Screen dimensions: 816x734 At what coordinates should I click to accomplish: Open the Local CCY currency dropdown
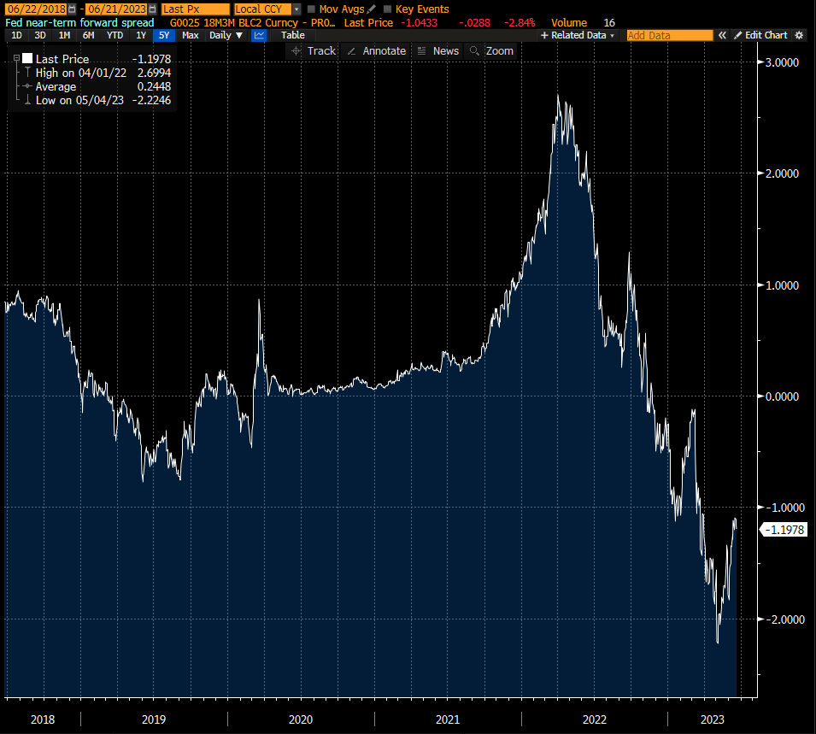click(x=296, y=9)
